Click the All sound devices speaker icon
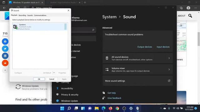 [x=107, y=58]
